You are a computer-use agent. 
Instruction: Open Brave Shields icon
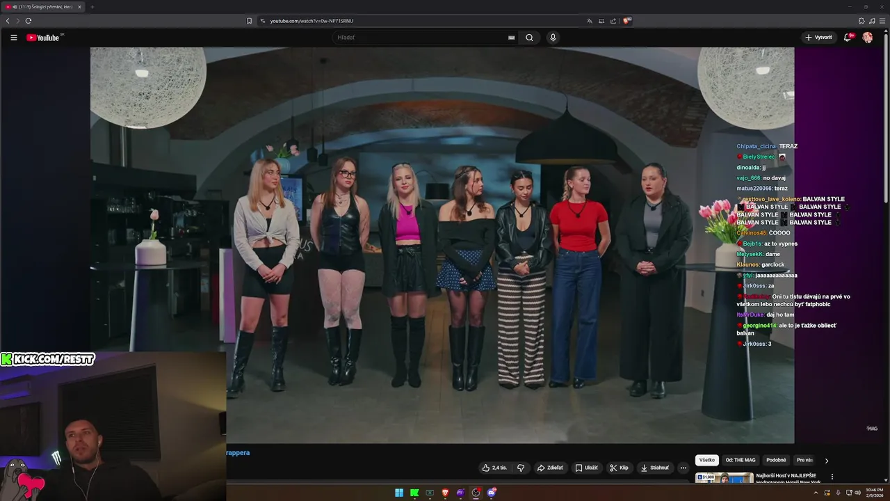pyautogui.click(x=626, y=21)
